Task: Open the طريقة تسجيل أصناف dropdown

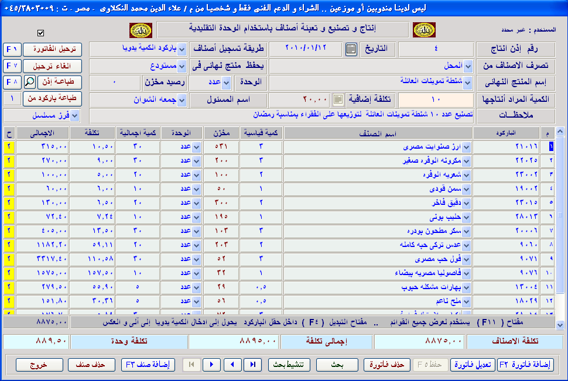Action: (x=182, y=49)
